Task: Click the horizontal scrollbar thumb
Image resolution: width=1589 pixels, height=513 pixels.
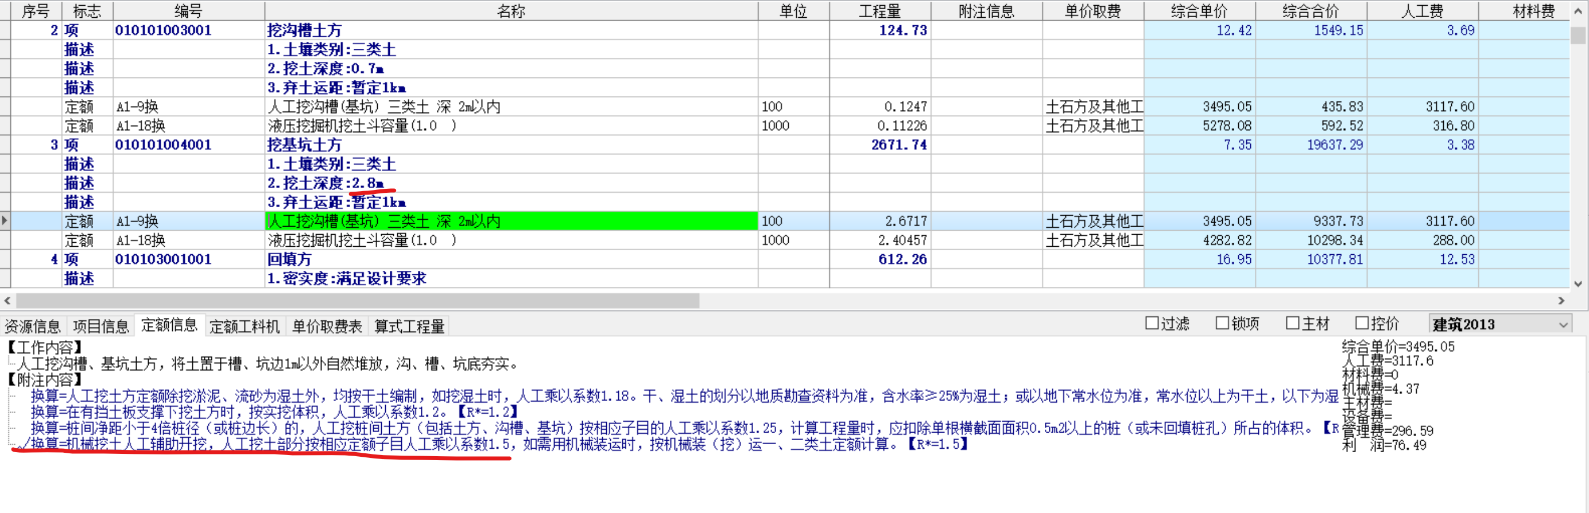Action: pos(357,301)
